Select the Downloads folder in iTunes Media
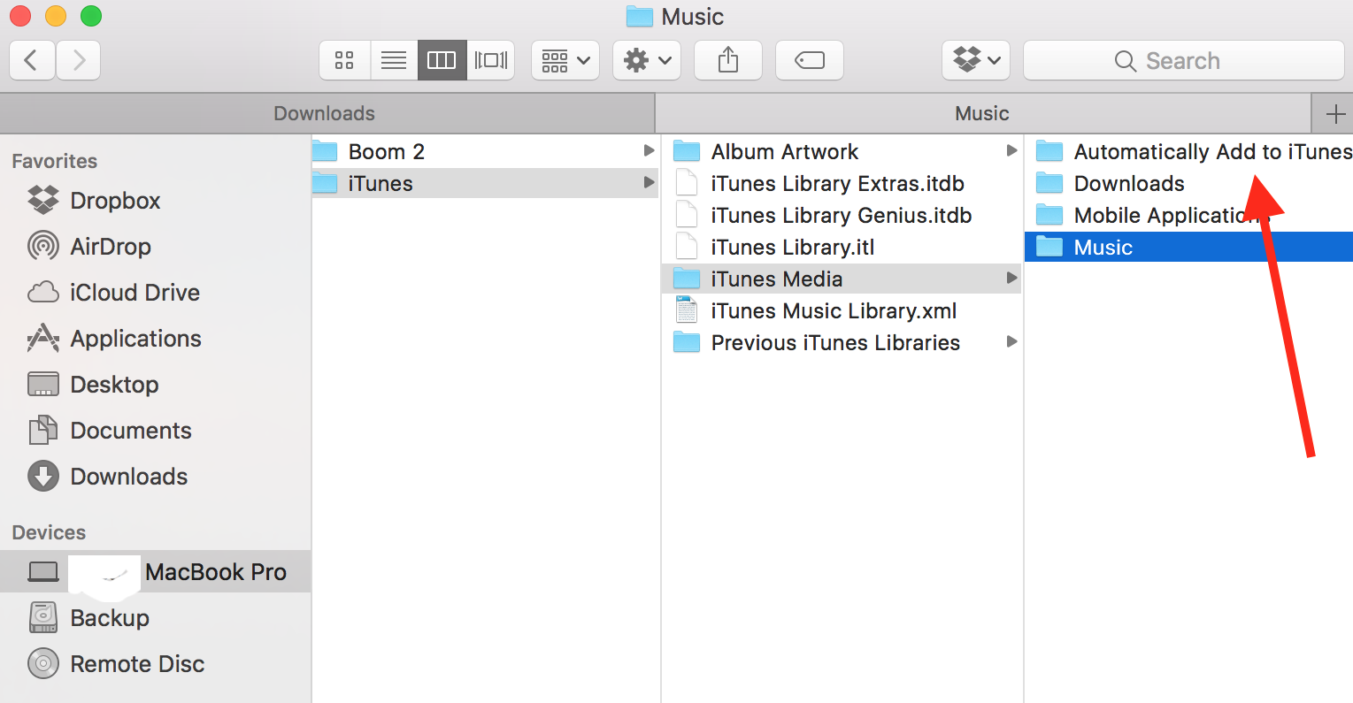The image size is (1353, 703). tap(1189, 183)
